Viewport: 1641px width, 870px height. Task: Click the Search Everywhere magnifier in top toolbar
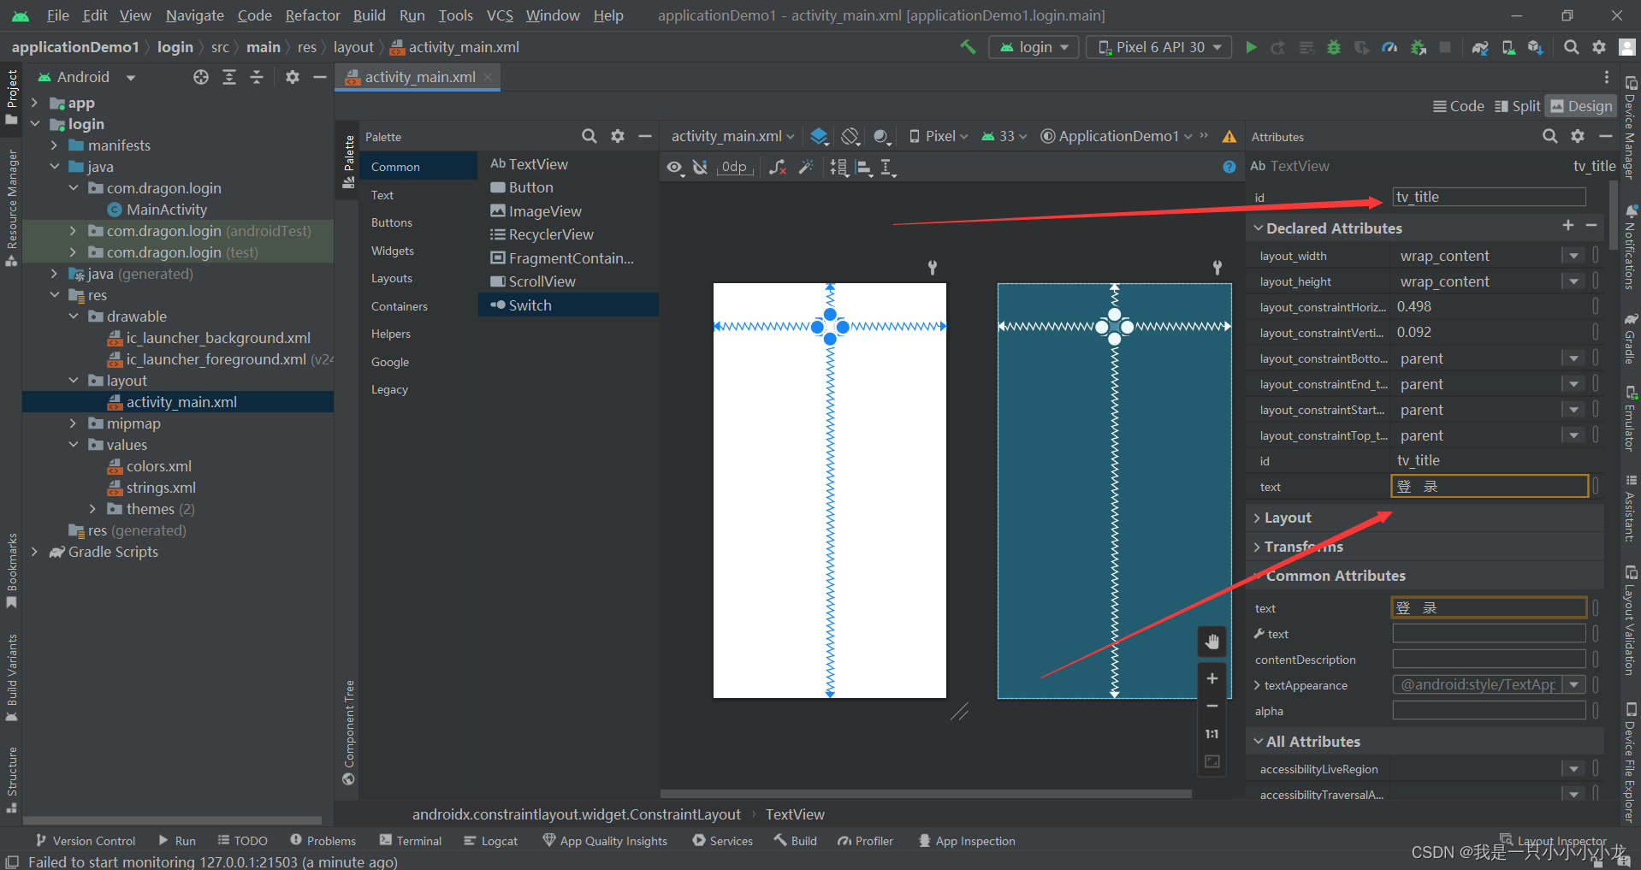(1571, 47)
